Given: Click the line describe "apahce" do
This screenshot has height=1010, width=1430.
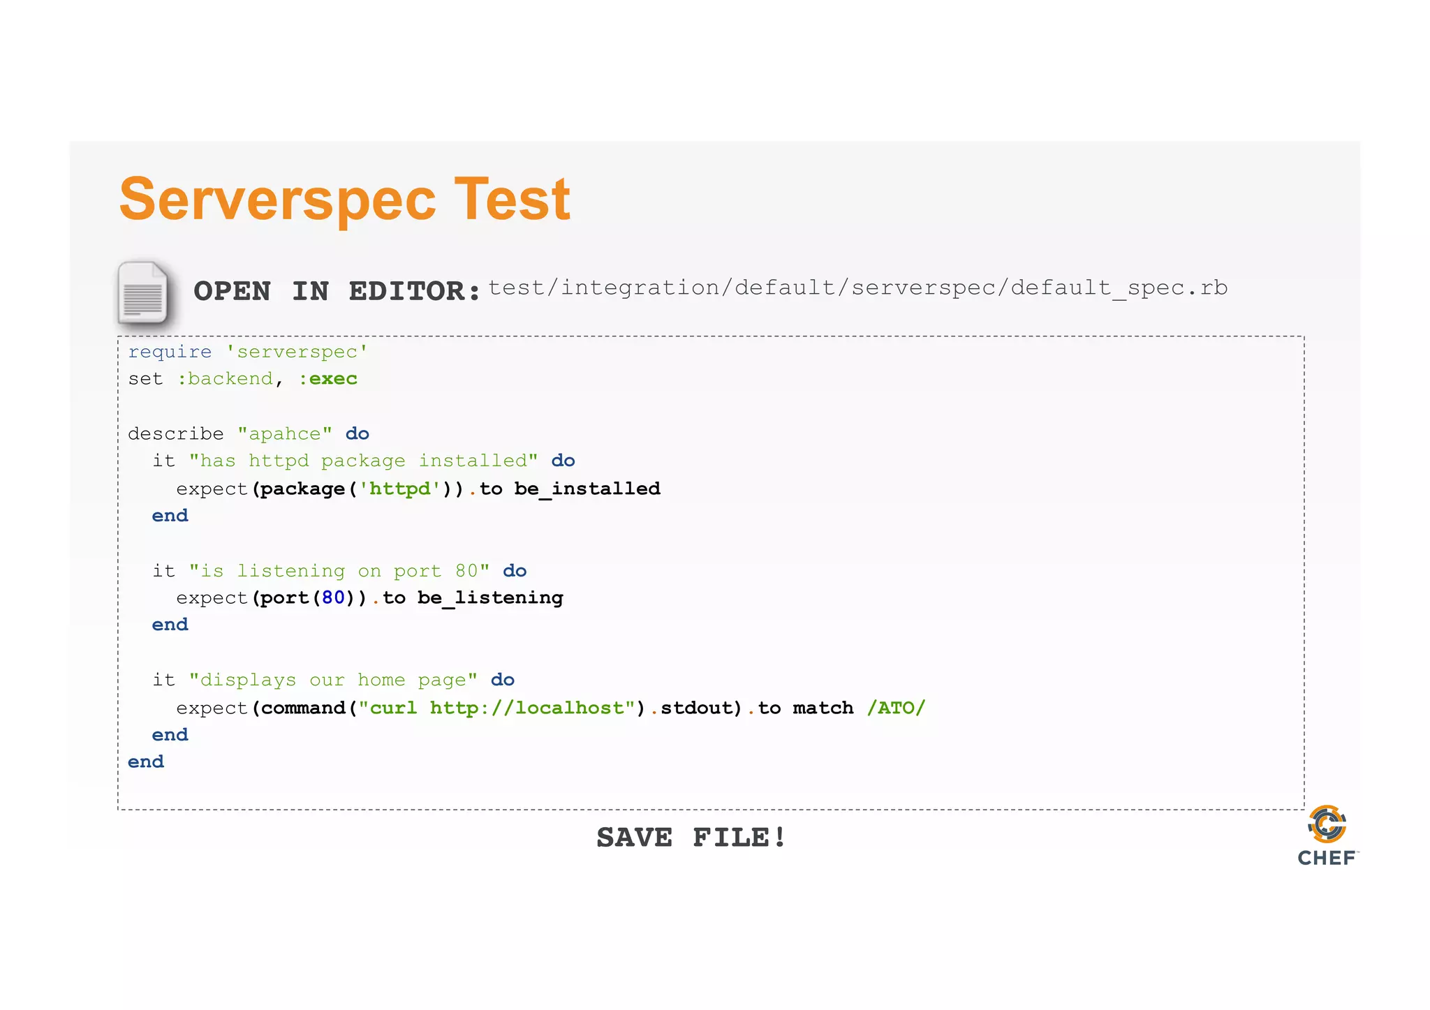Looking at the screenshot, I should pyautogui.click(x=248, y=433).
